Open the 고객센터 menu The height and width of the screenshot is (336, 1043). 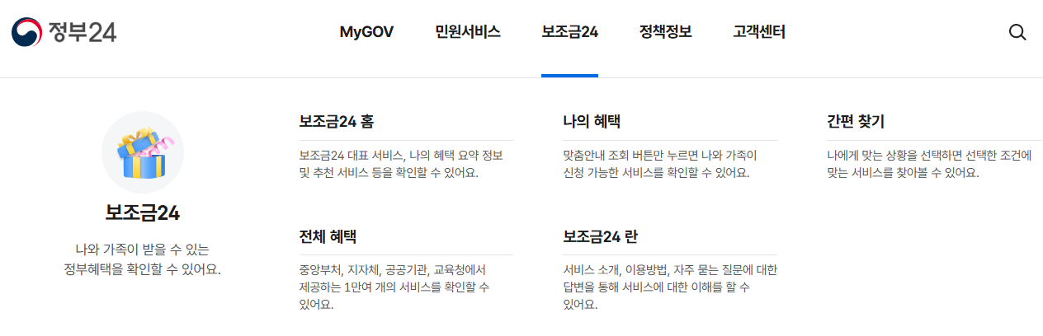point(759,32)
